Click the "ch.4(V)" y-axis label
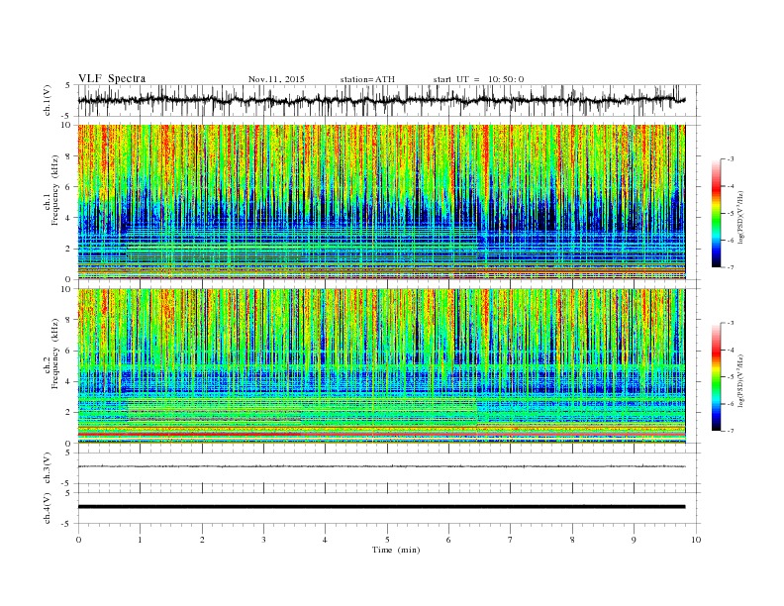The height and width of the screenshot is (606, 784). 48,509
